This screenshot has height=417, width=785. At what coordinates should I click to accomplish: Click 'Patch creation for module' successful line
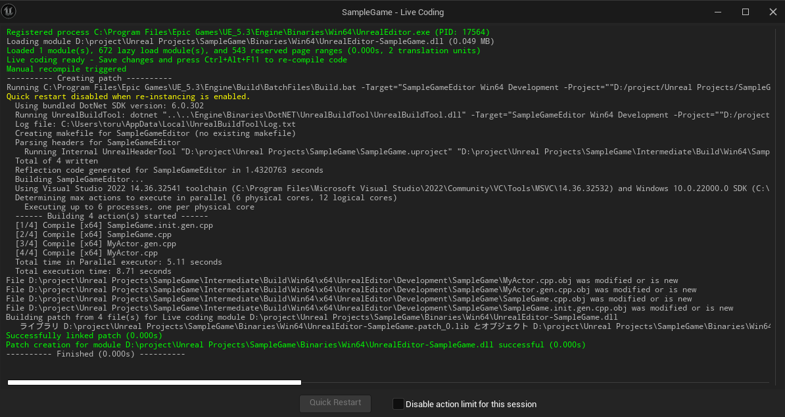tap(296, 345)
